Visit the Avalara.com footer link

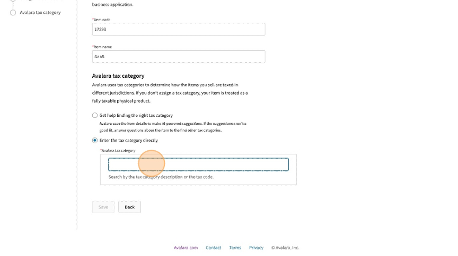pyautogui.click(x=186, y=248)
